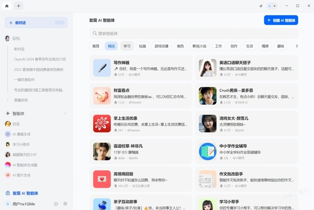Select the 趣味 category tab
314x210 pixels.
[281, 46]
